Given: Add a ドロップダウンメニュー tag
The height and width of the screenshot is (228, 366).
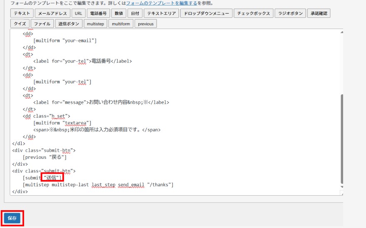Looking at the screenshot, I should (206, 13).
